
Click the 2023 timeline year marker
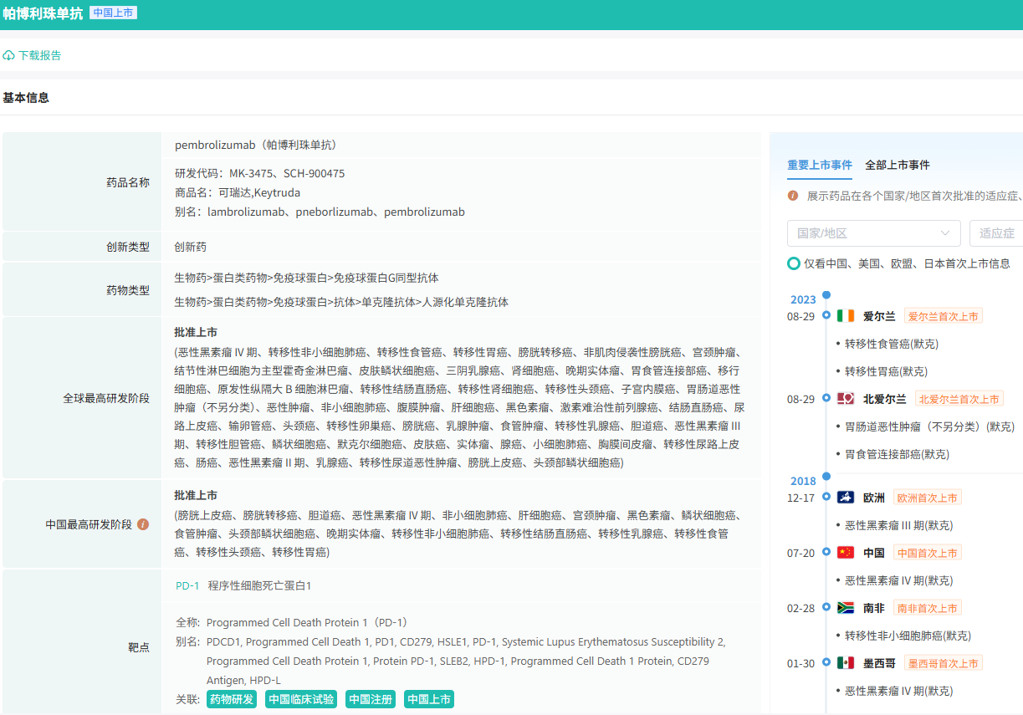803,299
